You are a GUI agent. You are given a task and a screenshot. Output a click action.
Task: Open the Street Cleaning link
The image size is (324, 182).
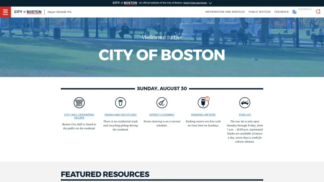coord(162,115)
